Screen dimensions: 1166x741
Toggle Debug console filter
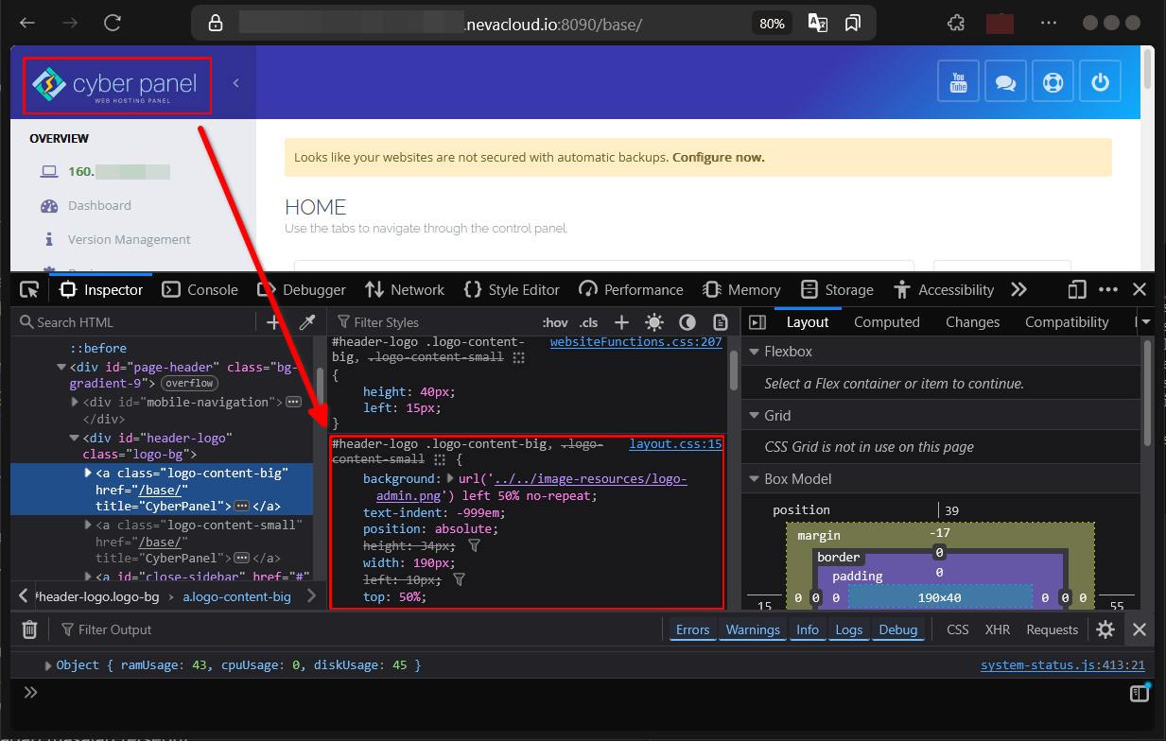pyautogui.click(x=898, y=629)
